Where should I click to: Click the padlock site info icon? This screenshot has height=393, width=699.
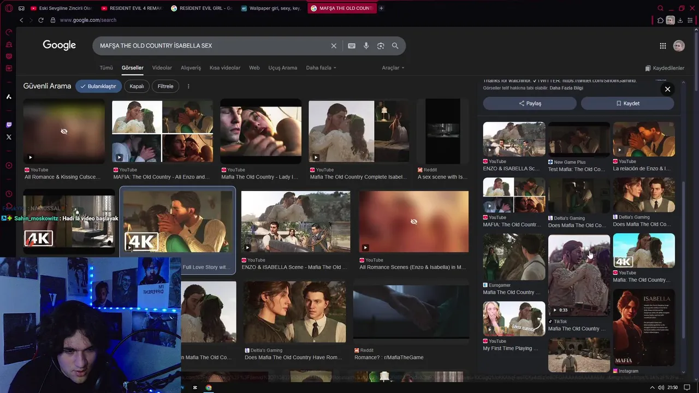point(53,20)
